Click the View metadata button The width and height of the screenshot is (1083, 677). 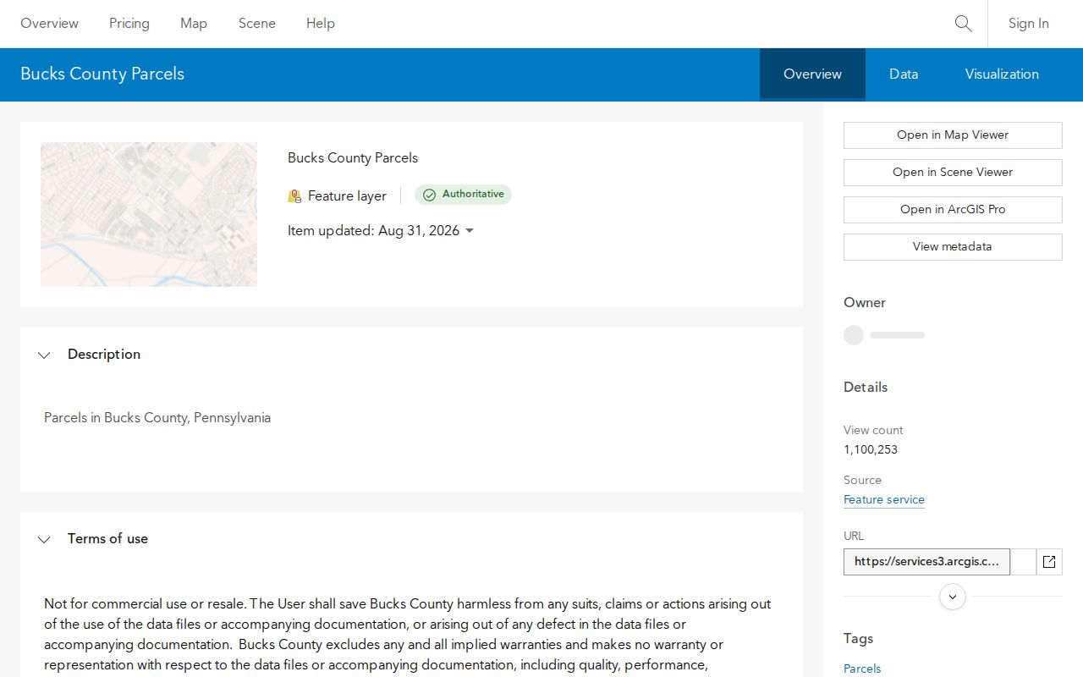(953, 247)
